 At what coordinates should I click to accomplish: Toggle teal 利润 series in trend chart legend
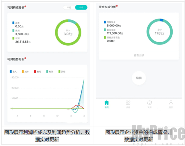point(50,72)
